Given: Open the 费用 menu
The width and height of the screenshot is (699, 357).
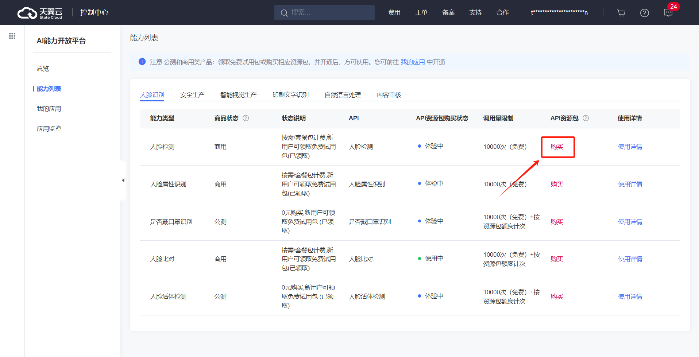Looking at the screenshot, I should (x=394, y=13).
